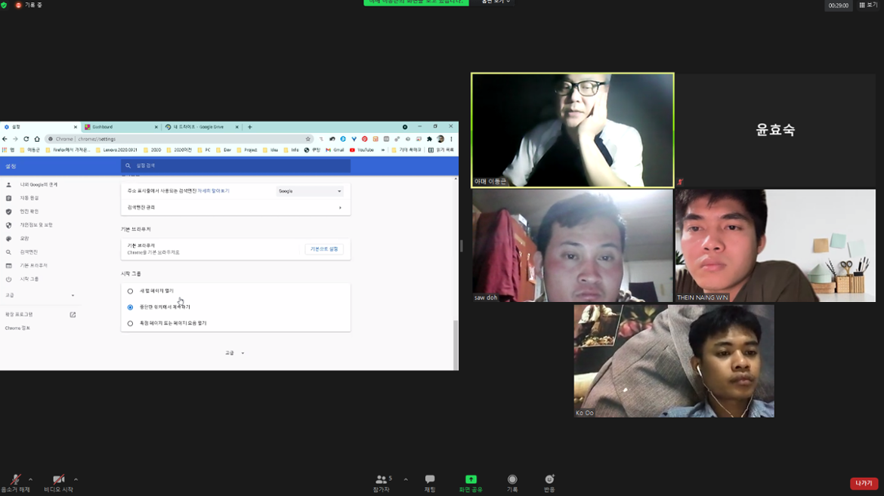884x496 pixels.
Task: Select the 설정 settings tab
Action: click(x=39, y=127)
